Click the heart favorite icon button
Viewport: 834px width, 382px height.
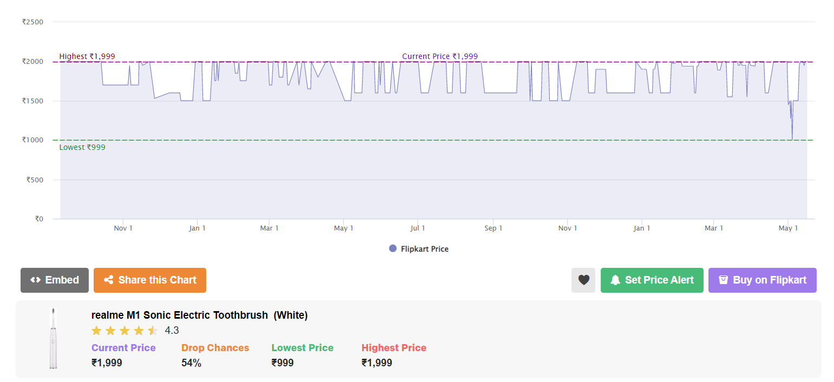pos(583,280)
